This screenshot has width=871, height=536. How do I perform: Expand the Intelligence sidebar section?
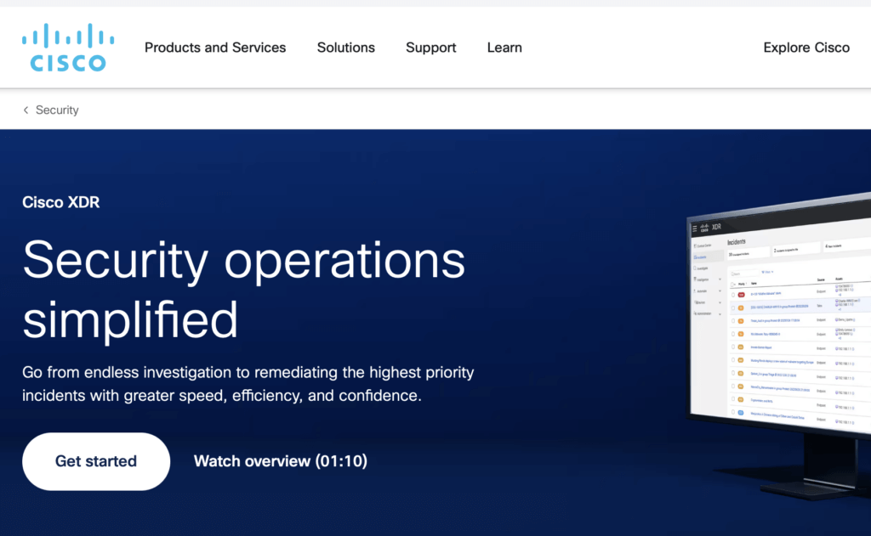[720, 279]
